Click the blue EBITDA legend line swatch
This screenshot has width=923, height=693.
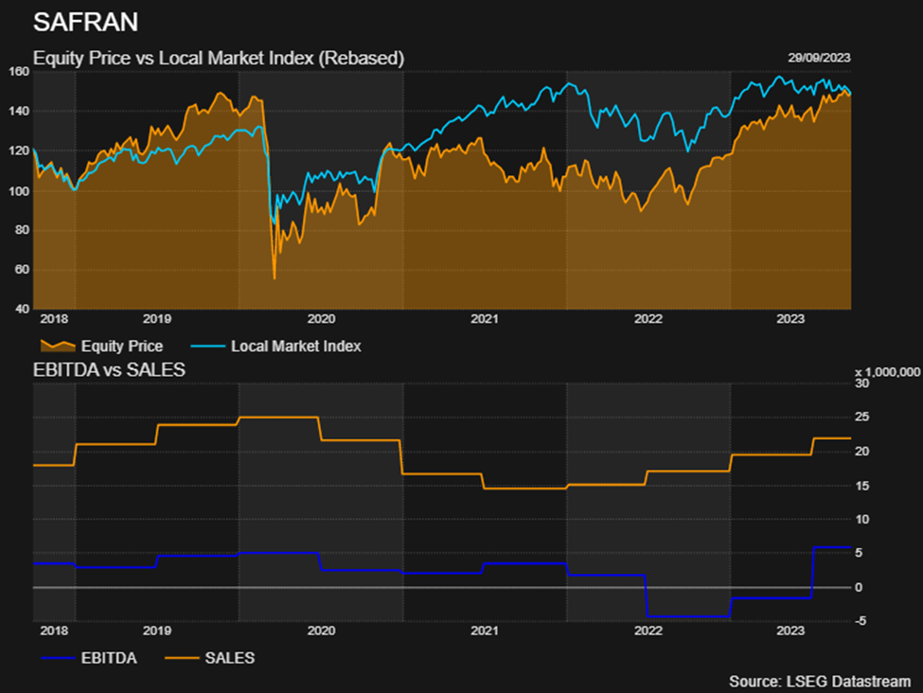point(58,658)
